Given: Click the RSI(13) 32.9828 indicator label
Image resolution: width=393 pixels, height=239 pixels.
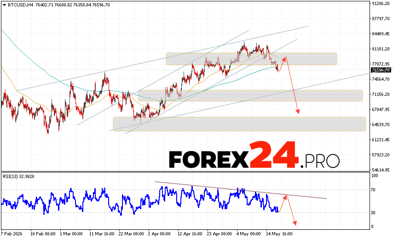Looking at the screenshot, I should pos(18,176).
